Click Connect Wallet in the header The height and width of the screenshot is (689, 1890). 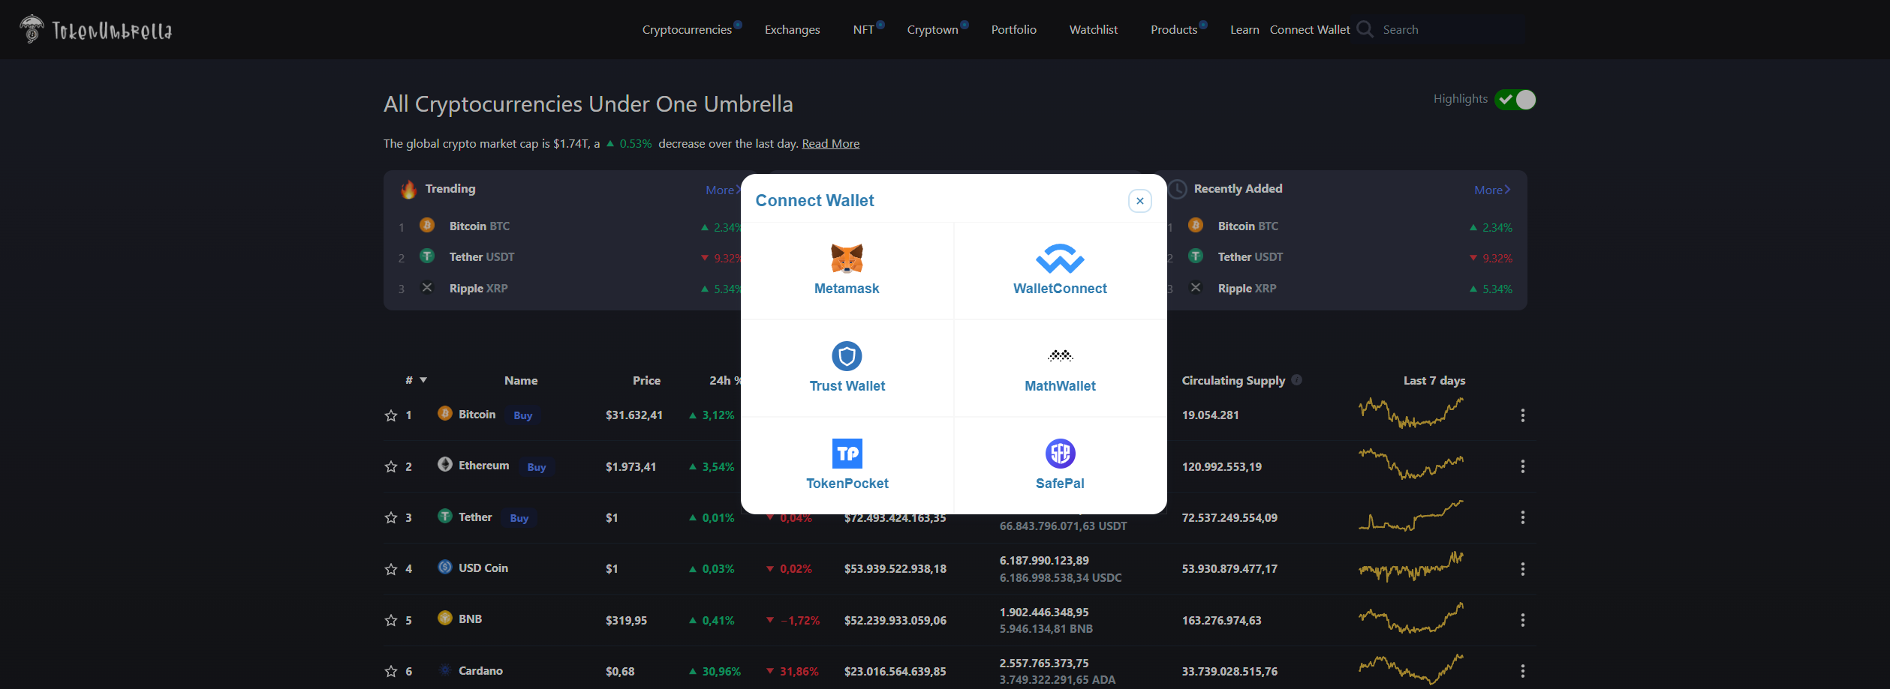pyautogui.click(x=1309, y=30)
